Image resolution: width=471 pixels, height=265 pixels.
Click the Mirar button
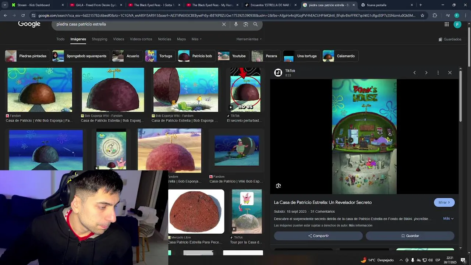444,202
